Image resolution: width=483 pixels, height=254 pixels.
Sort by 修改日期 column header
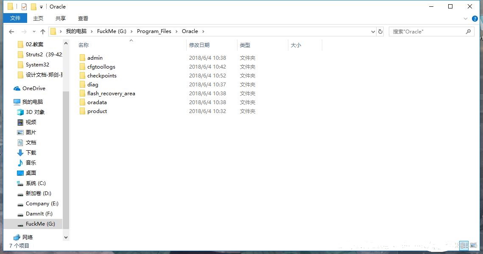coord(199,45)
